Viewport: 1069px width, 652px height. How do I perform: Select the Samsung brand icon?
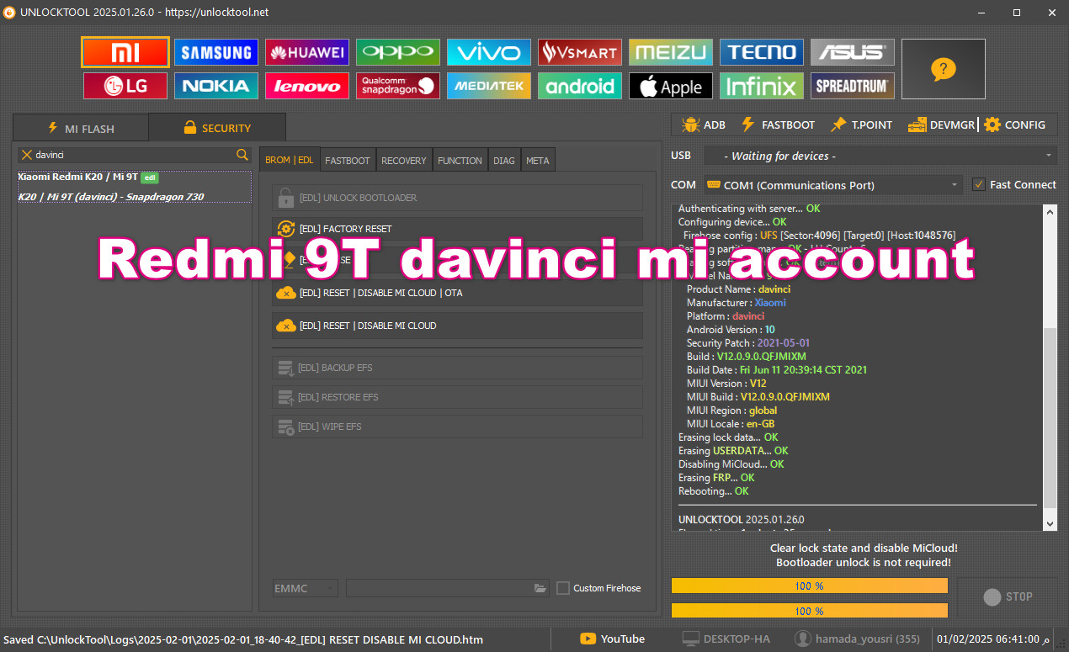[216, 52]
